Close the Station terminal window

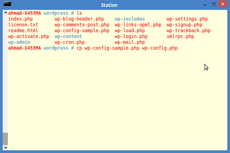tap(223, 4)
